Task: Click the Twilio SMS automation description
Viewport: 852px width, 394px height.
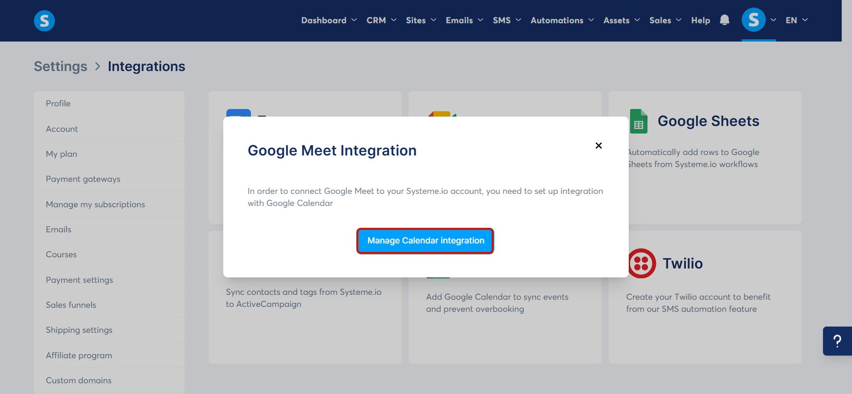Action: 698,303
